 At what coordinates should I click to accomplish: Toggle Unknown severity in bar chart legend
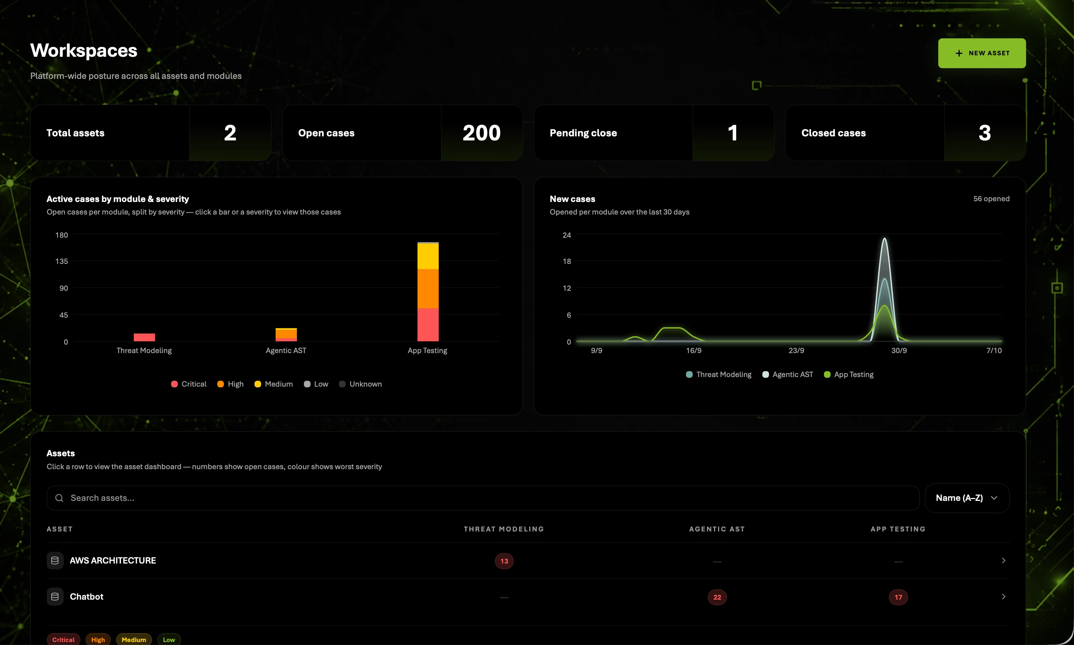360,384
